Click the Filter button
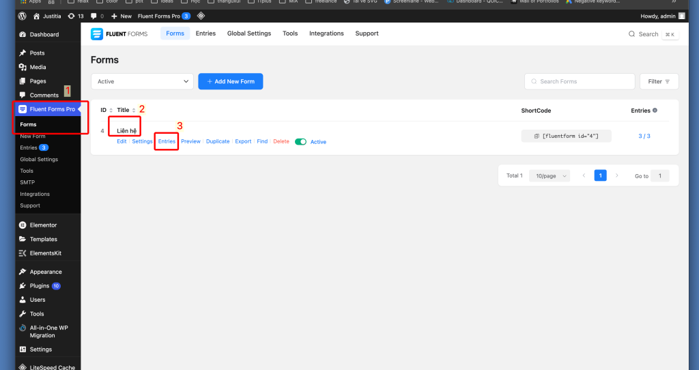 click(x=659, y=81)
